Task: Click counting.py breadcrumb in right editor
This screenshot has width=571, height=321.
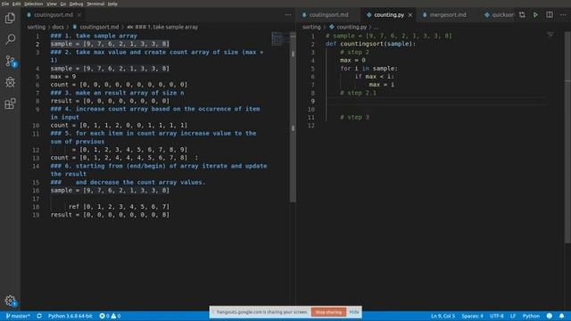Action: tap(351, 27)
